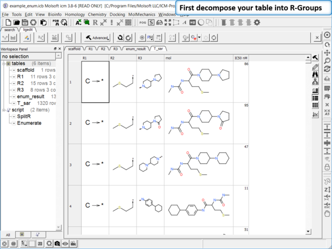Toggle the dropdown marker beside scaffold table
The image size is (332, 249).
tap(14, 70)
